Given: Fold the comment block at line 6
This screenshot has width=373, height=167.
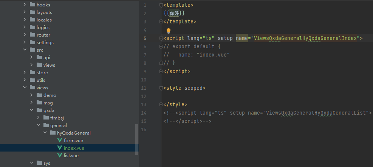Looking at the screenshot, I should point(161,46).
